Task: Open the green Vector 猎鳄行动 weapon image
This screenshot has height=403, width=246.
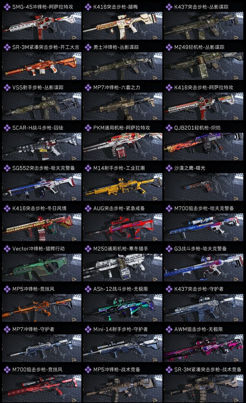Action: coord(42,267)
